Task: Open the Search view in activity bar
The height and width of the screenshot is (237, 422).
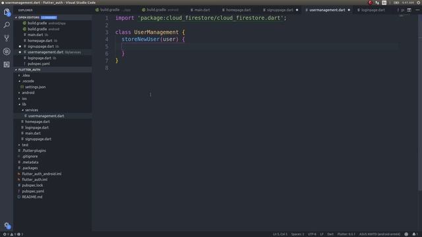Action: (7, 25)
